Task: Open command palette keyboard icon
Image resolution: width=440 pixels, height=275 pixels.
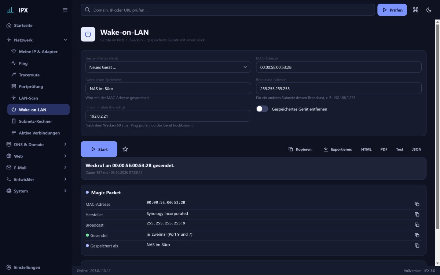Action: (x=415, y=10)
